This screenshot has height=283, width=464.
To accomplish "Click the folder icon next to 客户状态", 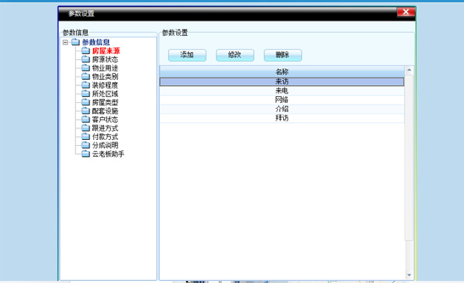I will pyautogui.click(x=85, y=119).
